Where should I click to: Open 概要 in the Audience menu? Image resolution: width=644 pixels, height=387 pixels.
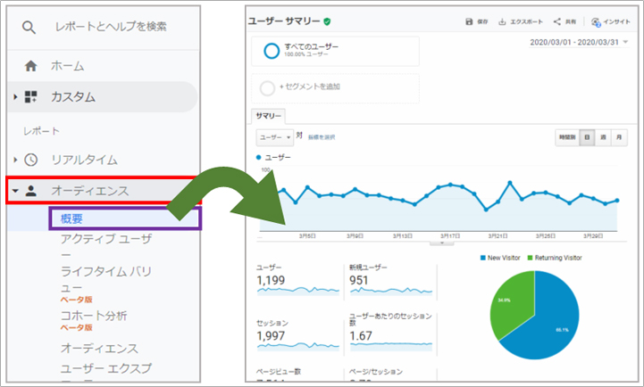click(x=72, y=218)
